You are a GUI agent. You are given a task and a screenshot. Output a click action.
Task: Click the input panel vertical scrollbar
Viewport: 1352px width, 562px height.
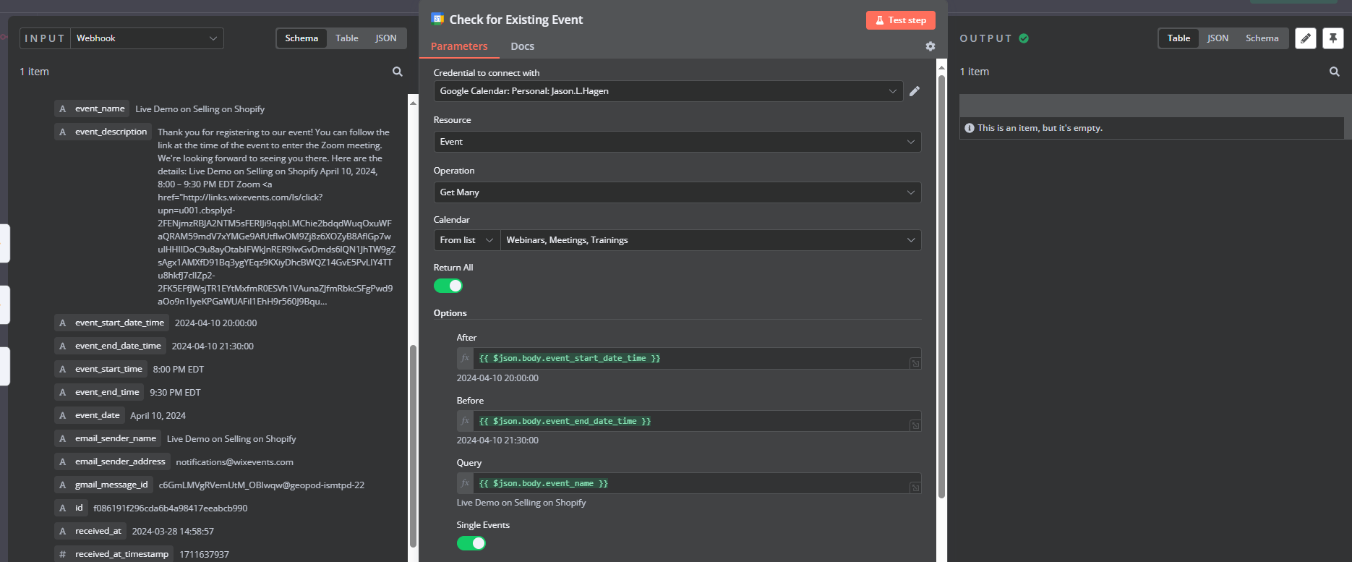[413, 445]
